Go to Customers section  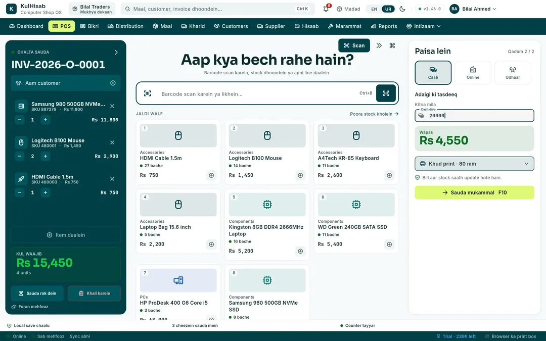click(x=231, y=26)
